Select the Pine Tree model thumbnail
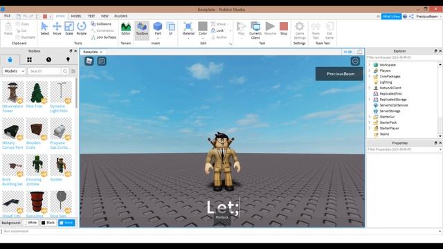This screenshot has height=249, width=443. click(x=37, y=92)
